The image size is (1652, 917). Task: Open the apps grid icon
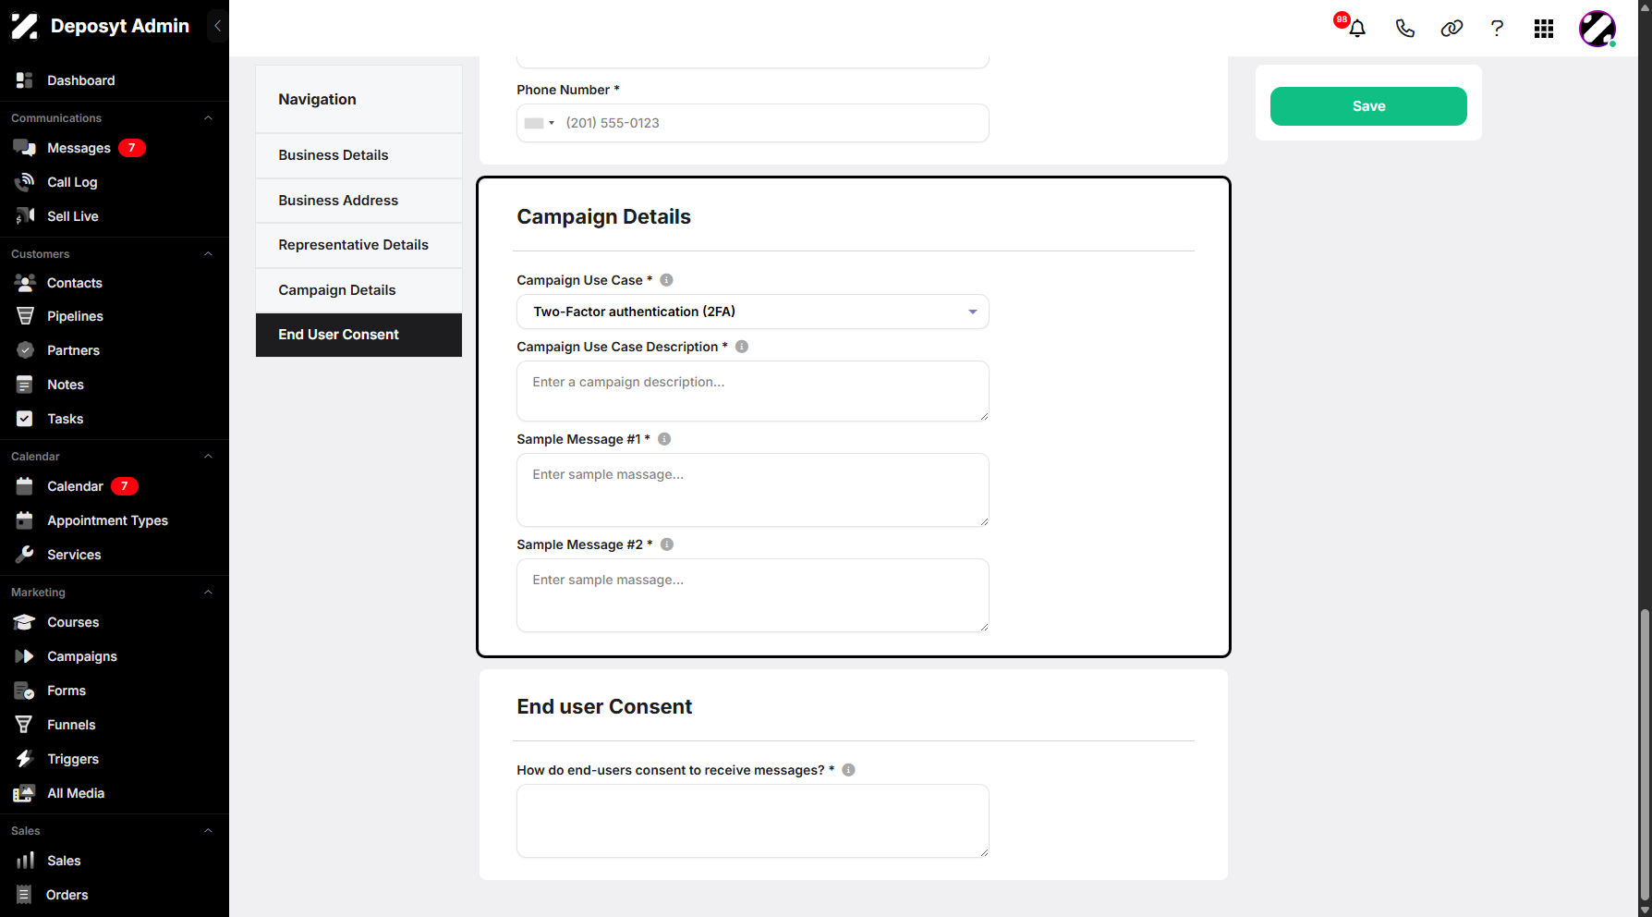coord(1544,29)
